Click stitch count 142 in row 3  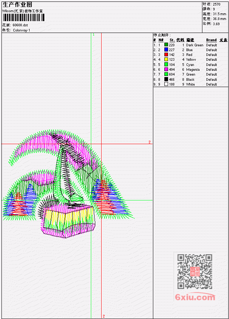(x=172, y=55)
